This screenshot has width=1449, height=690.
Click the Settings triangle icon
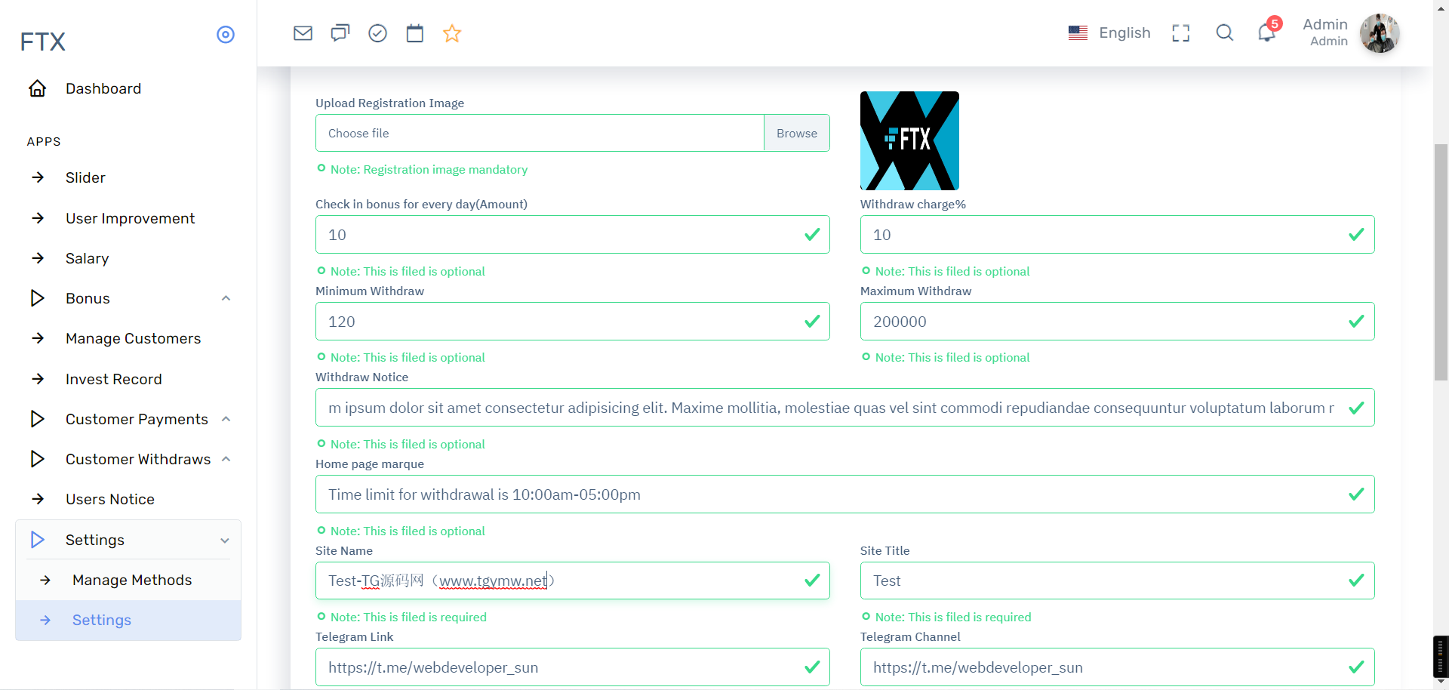pyautogui.click(x=37, y=540)
